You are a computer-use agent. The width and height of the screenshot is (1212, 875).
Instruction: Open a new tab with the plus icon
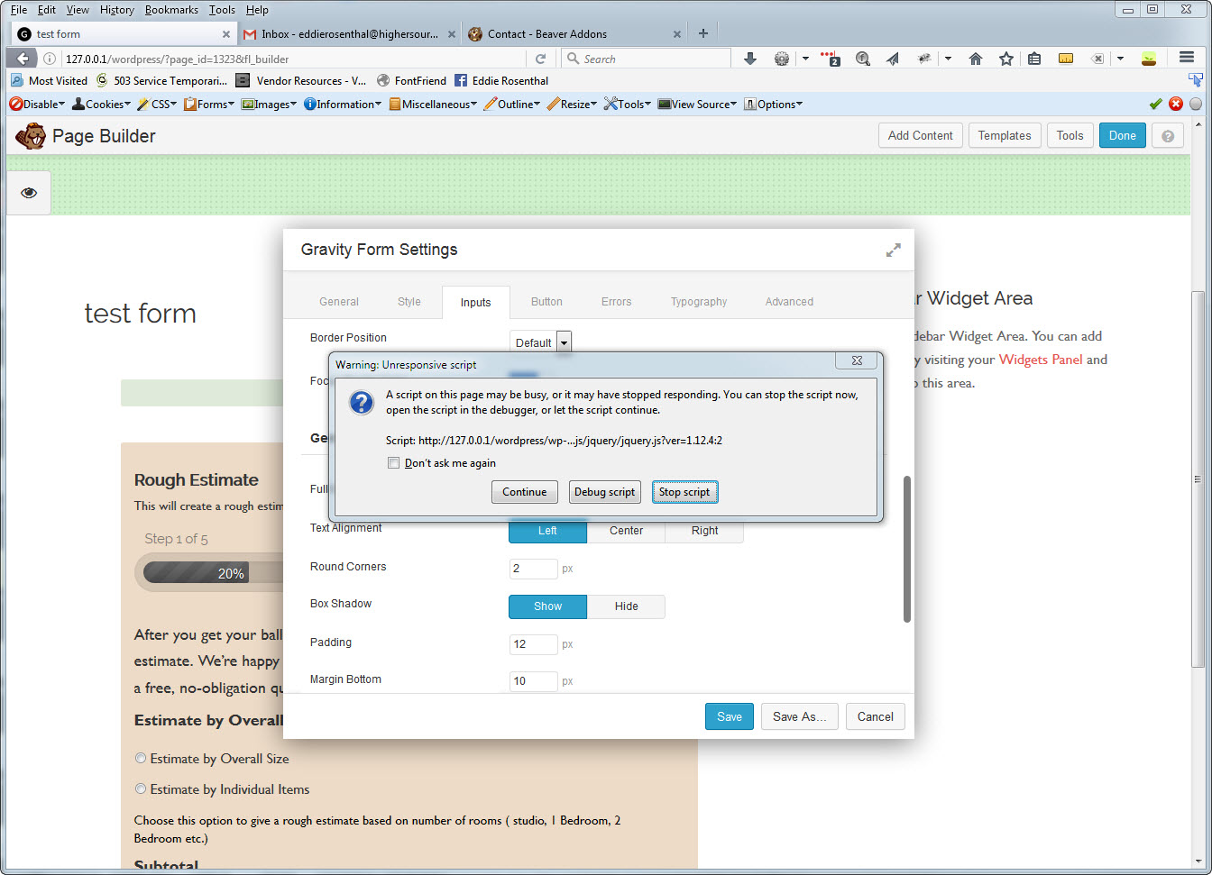pyautogui.click(x=703, y=33)
